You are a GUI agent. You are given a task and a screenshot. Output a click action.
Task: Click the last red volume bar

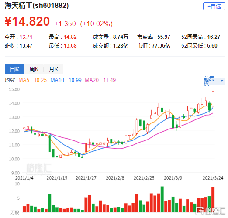pos(213,200)
